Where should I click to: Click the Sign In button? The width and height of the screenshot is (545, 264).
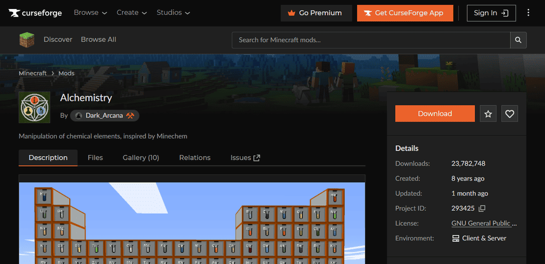(x=491, y=13)
